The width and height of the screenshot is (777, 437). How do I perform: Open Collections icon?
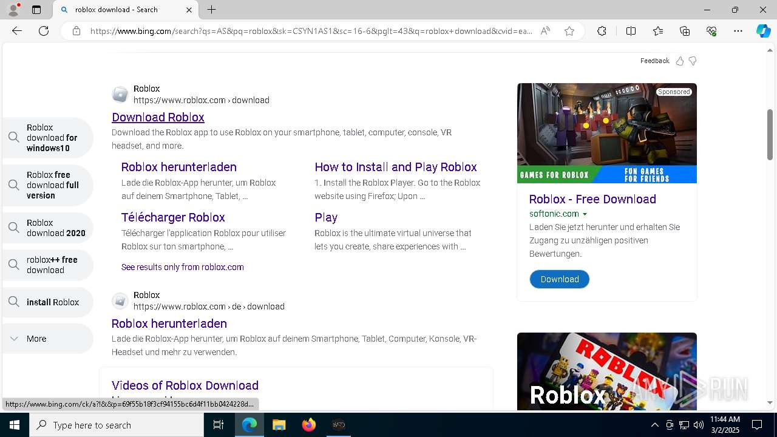coord(685,31)
